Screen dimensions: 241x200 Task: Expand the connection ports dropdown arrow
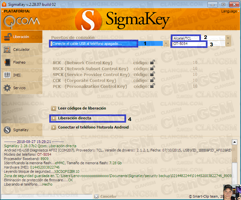pos(166,43)
